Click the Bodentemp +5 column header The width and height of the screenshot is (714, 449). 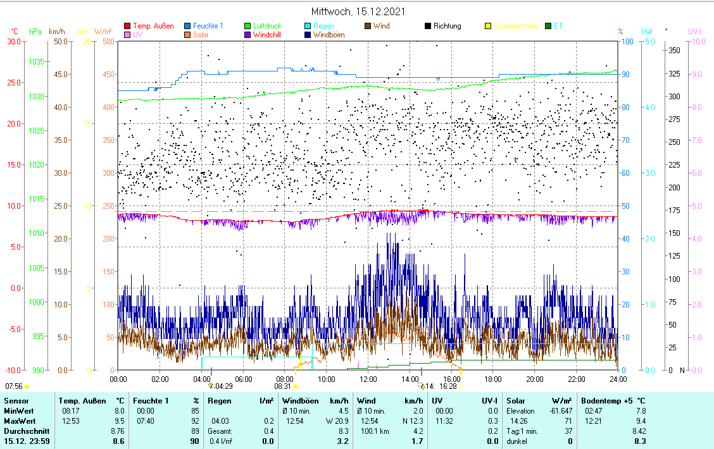608,401
